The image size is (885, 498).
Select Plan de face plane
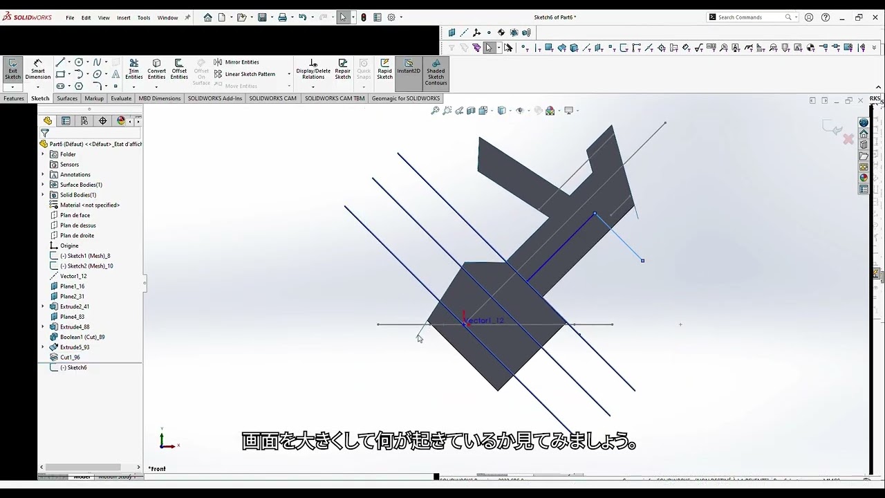point(75,215)
